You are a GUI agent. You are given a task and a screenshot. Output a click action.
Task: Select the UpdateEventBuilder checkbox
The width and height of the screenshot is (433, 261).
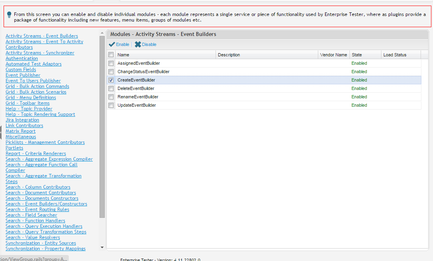coord(111,105)
